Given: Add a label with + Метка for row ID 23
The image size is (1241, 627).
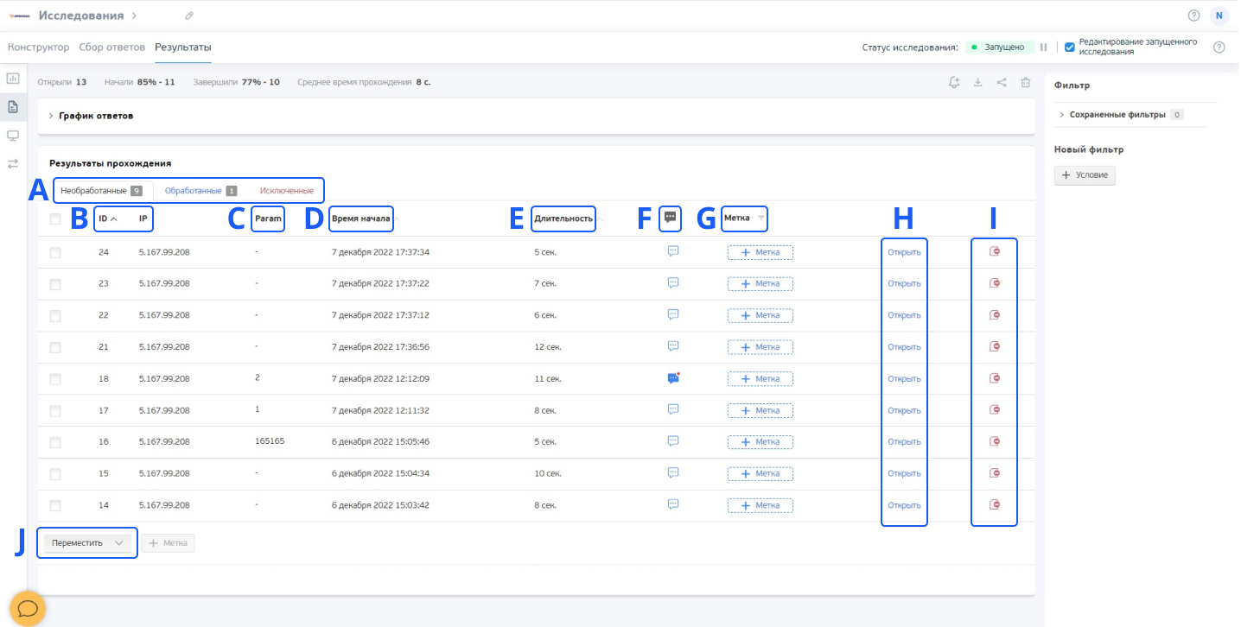Looking at the screenshot, I should pos(761,283).
